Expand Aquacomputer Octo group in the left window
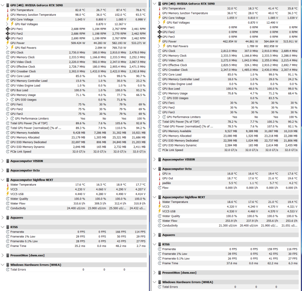 coord(3,171)
